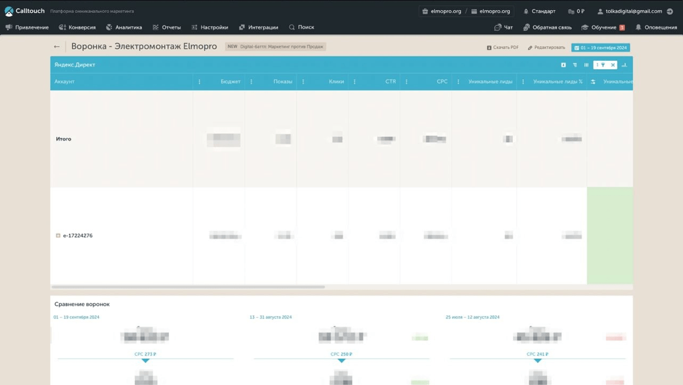The image size is (683, 385).
Task: Select the second elmopro.org project
Action: tap(491, 11)
